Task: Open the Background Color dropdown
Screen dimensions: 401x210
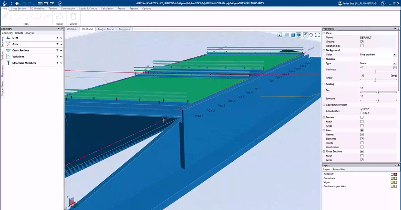Action: 395,55
